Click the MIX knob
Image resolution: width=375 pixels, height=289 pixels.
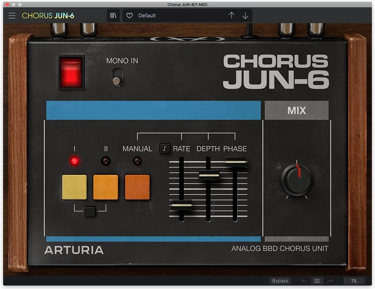(297, 180)
